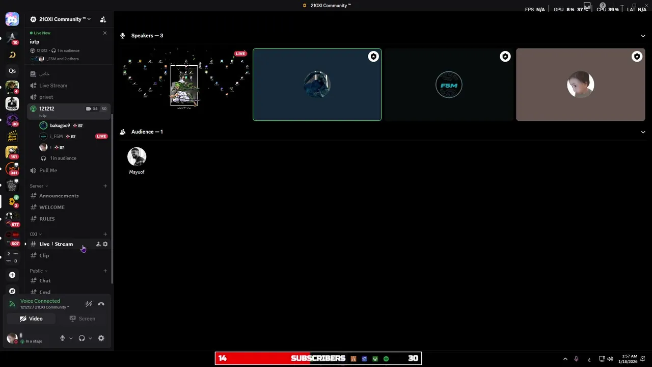Open server folder with 577 badge

pos(12,219)
